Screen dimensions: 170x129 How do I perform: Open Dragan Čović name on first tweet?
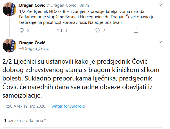[x=32, y=5]
